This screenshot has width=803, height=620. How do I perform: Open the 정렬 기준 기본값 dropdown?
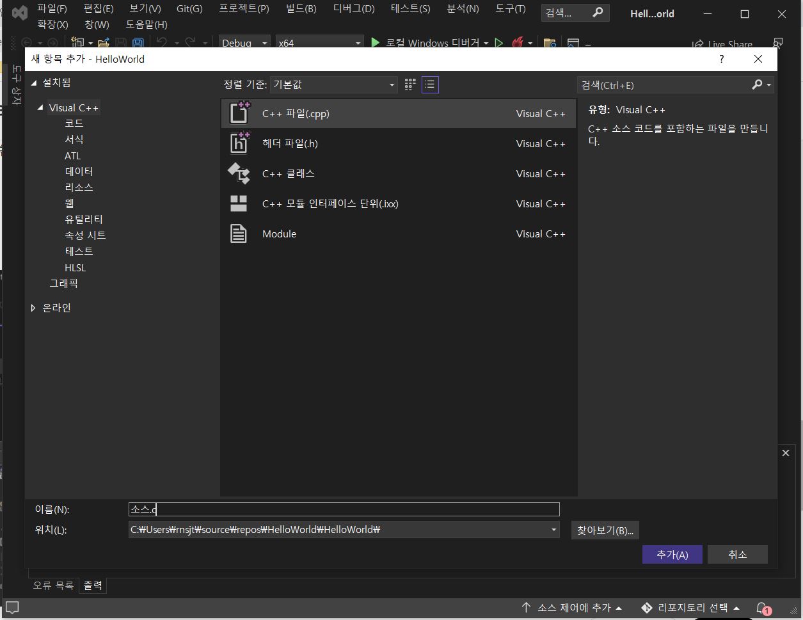334,84
